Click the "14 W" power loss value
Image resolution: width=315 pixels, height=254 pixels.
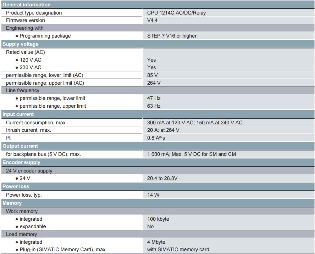point(153,195)
